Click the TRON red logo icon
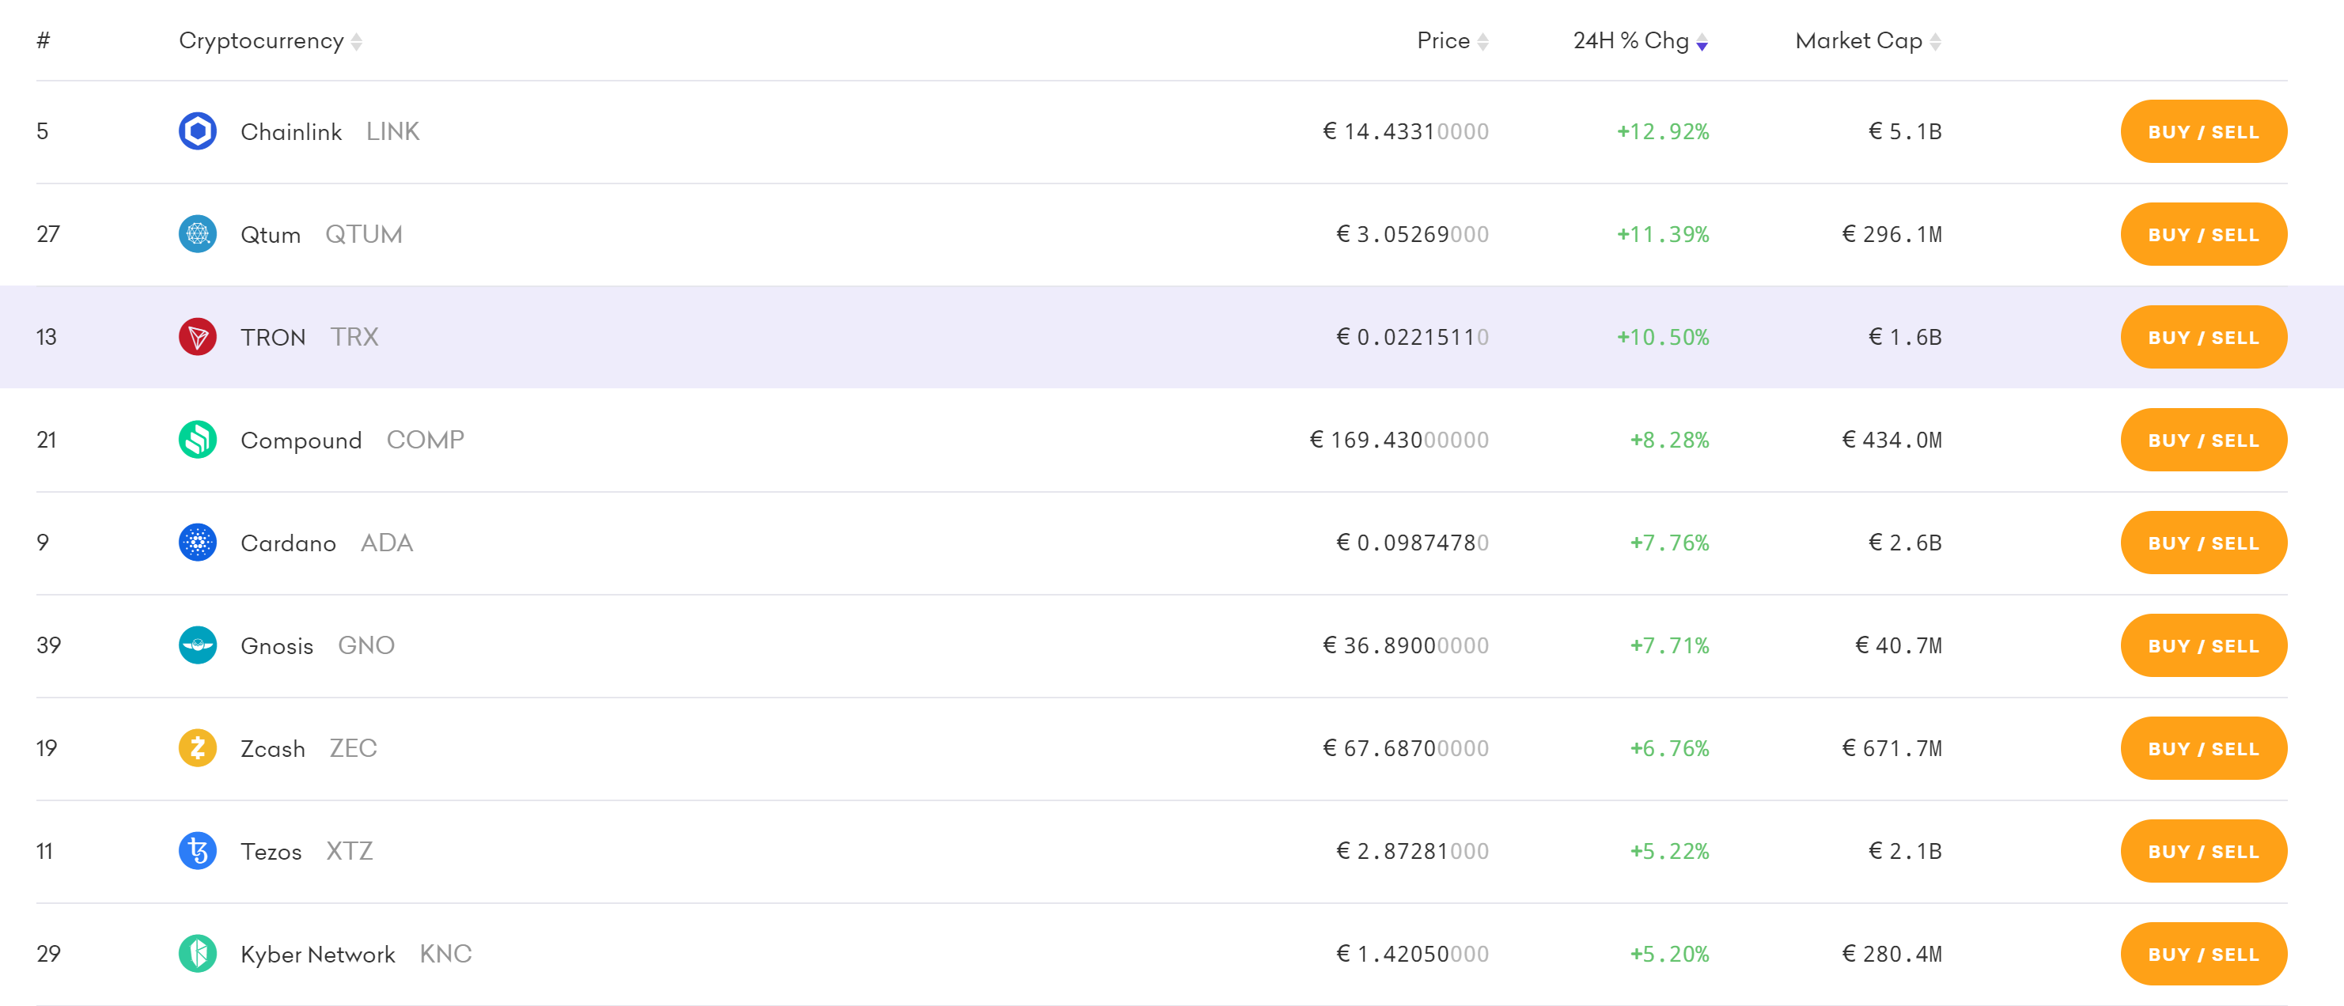This screenshot has width=2344, height=1006. click(198, 337)
